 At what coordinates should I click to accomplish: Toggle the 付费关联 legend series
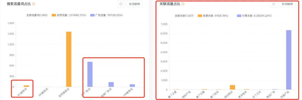(x=254, y=16)
